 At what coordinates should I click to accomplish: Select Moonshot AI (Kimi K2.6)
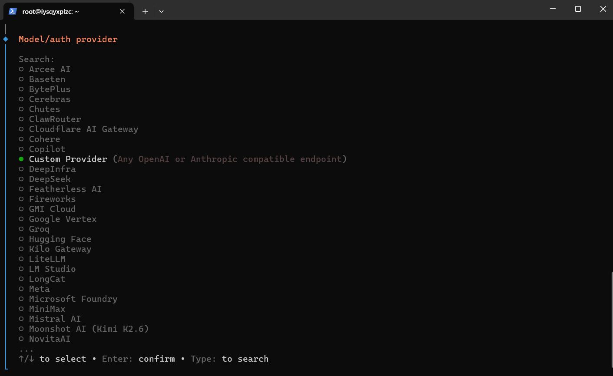click(84, 329)
